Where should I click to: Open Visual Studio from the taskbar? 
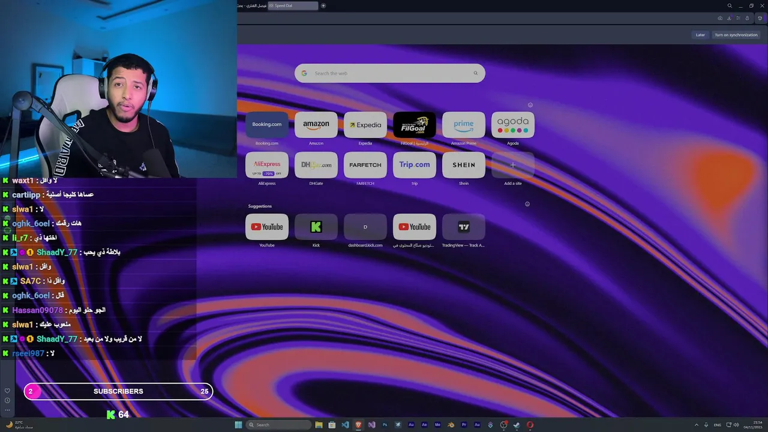coord(372,425)
